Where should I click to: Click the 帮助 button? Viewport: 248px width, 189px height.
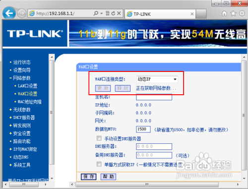108,177
